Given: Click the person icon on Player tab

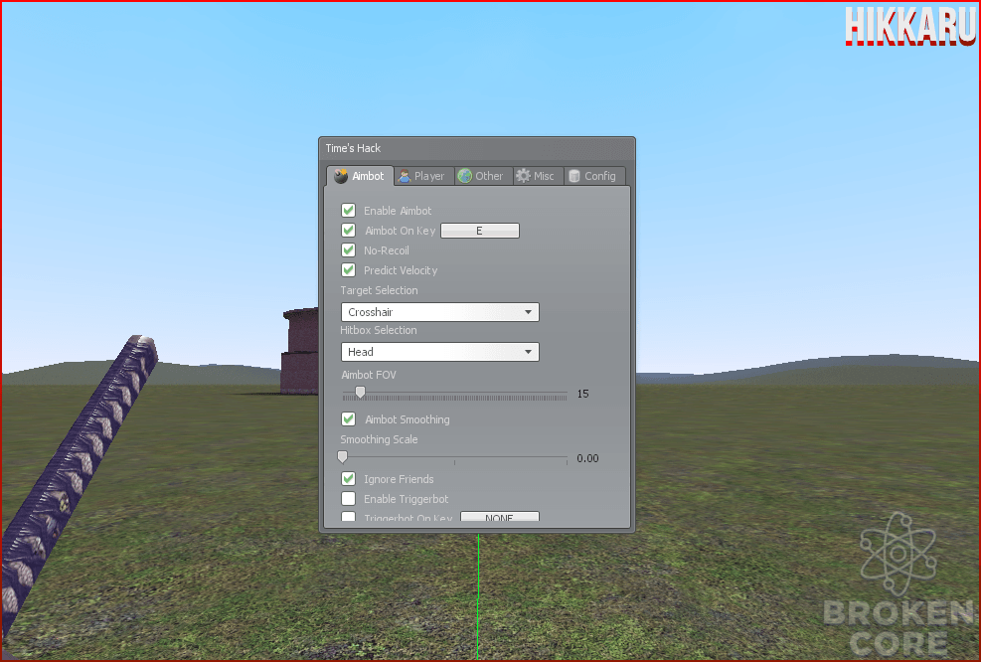Looking at the screenshot, I should [x=405, y=176].
